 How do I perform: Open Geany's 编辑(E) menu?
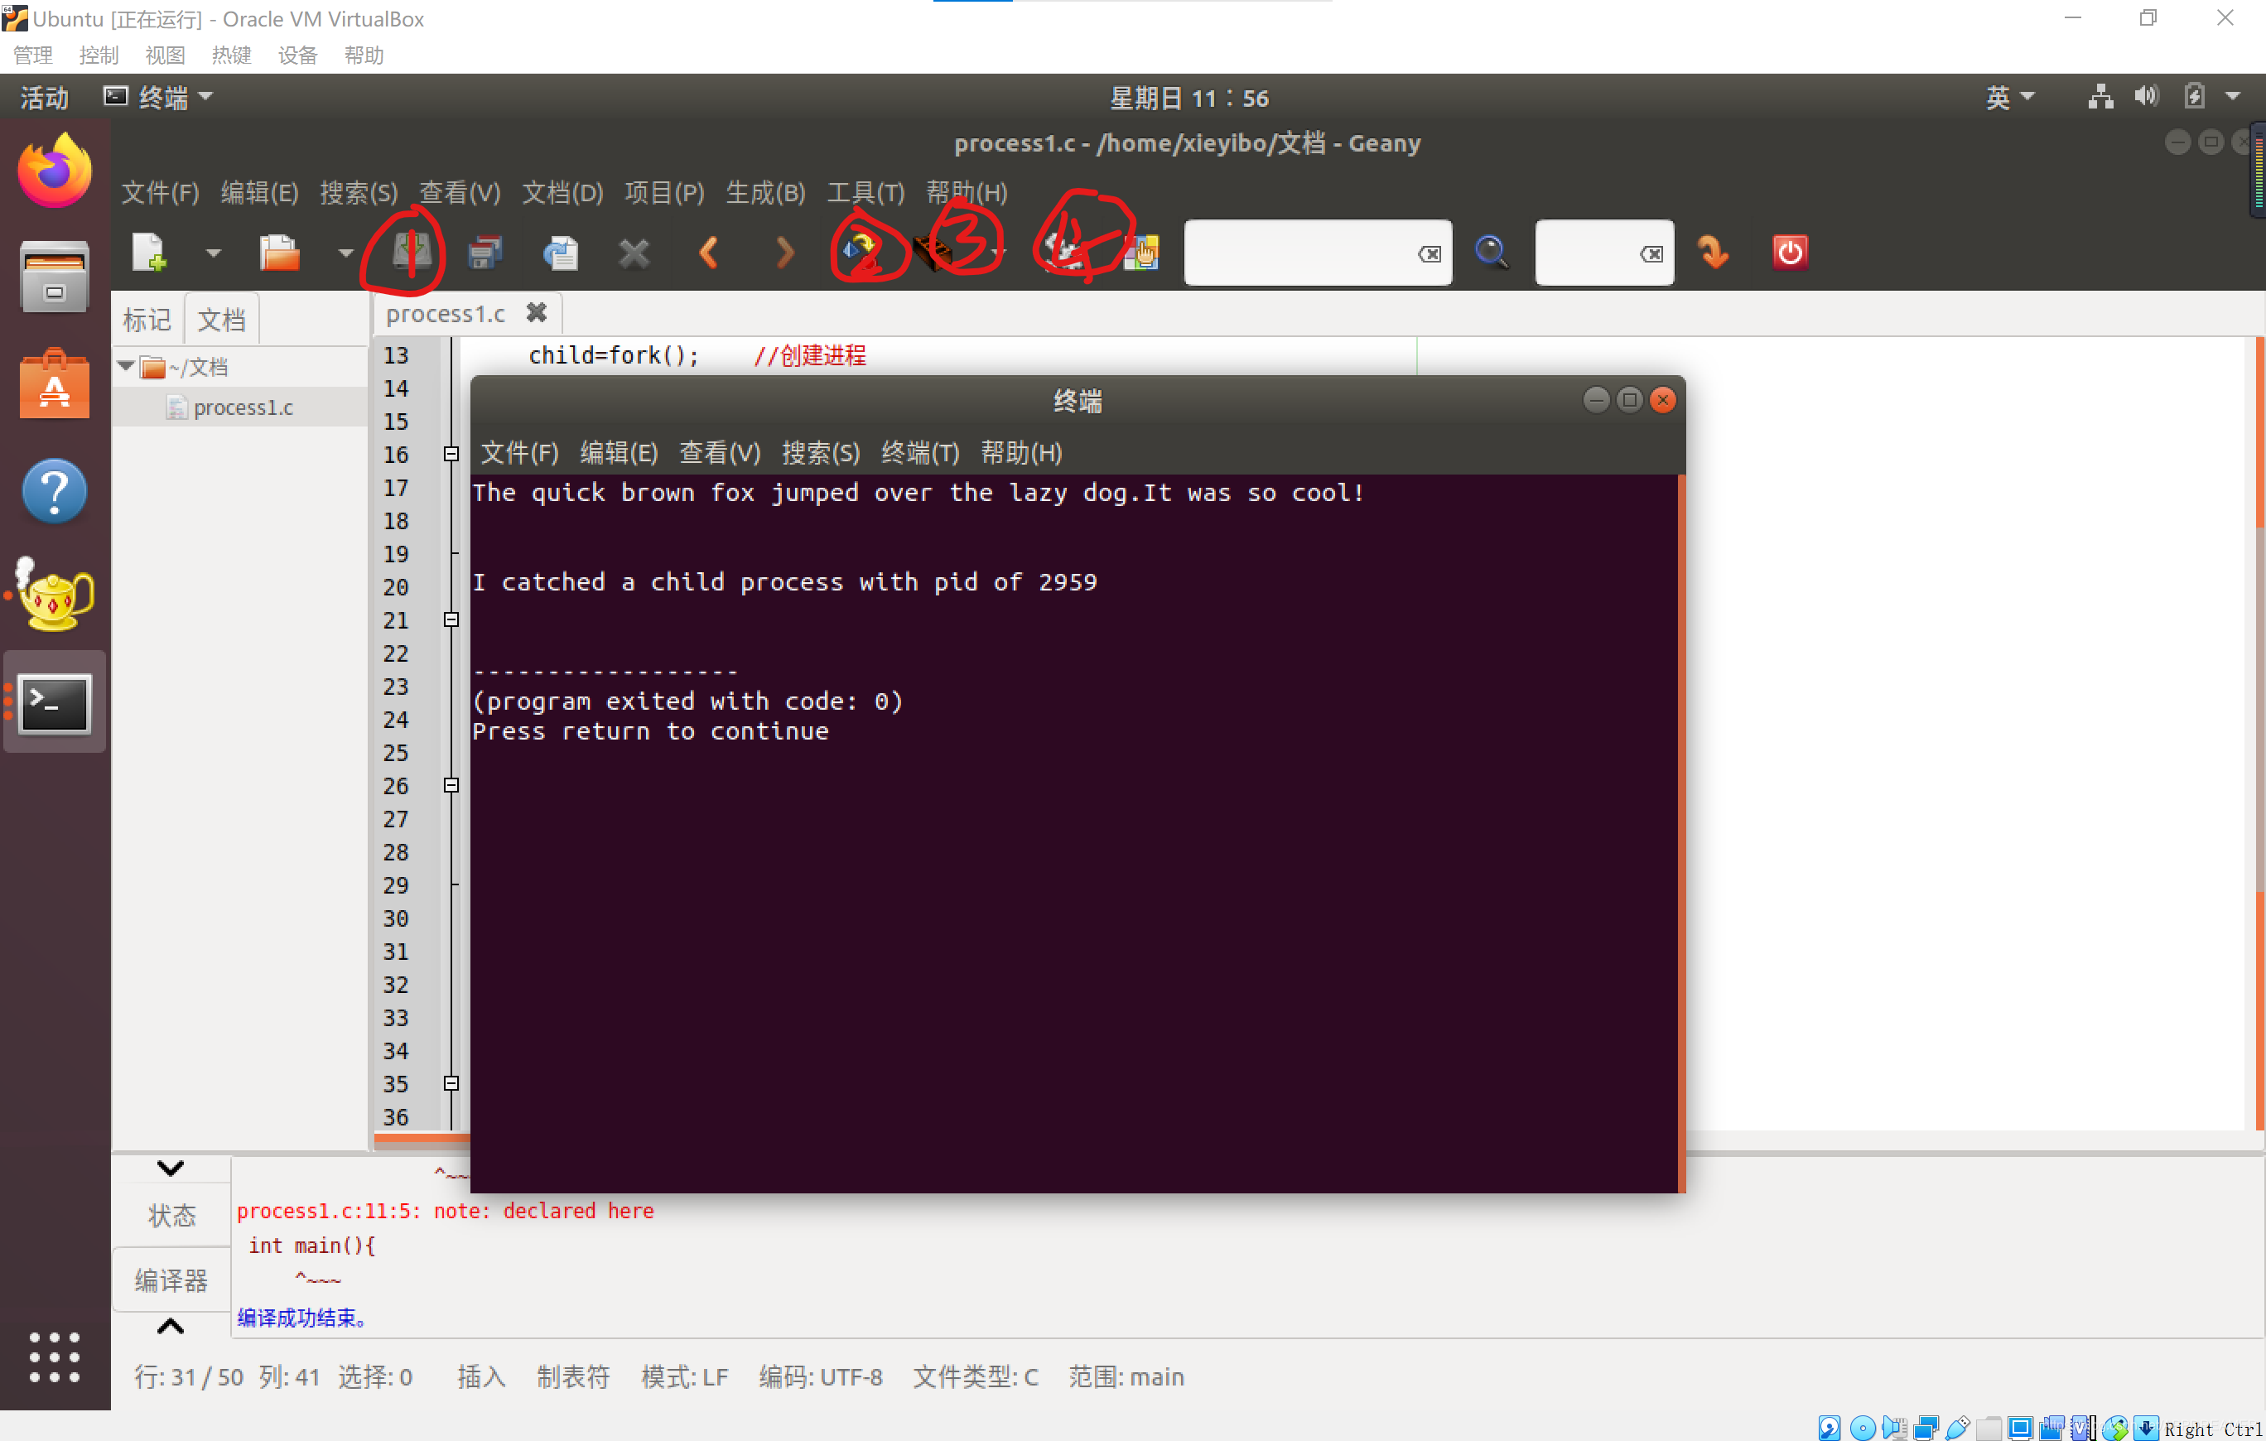point(260,193)
